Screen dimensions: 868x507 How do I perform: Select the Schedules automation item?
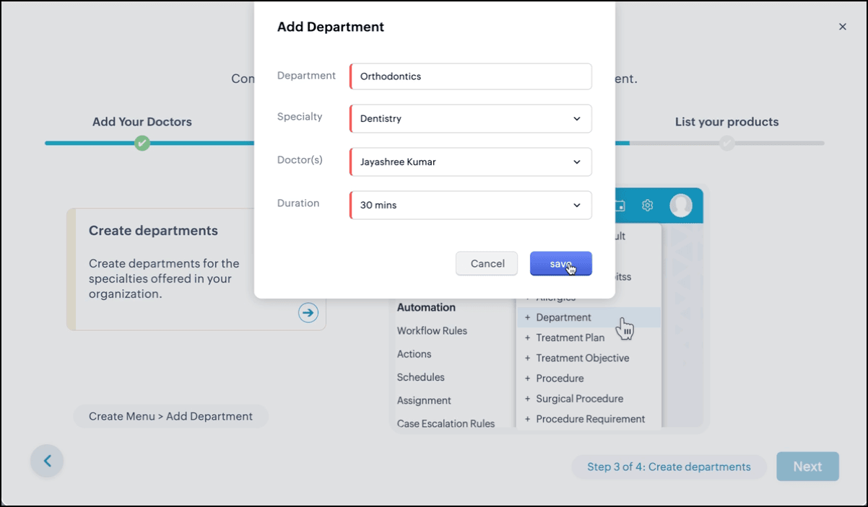[x=420, y=377]
